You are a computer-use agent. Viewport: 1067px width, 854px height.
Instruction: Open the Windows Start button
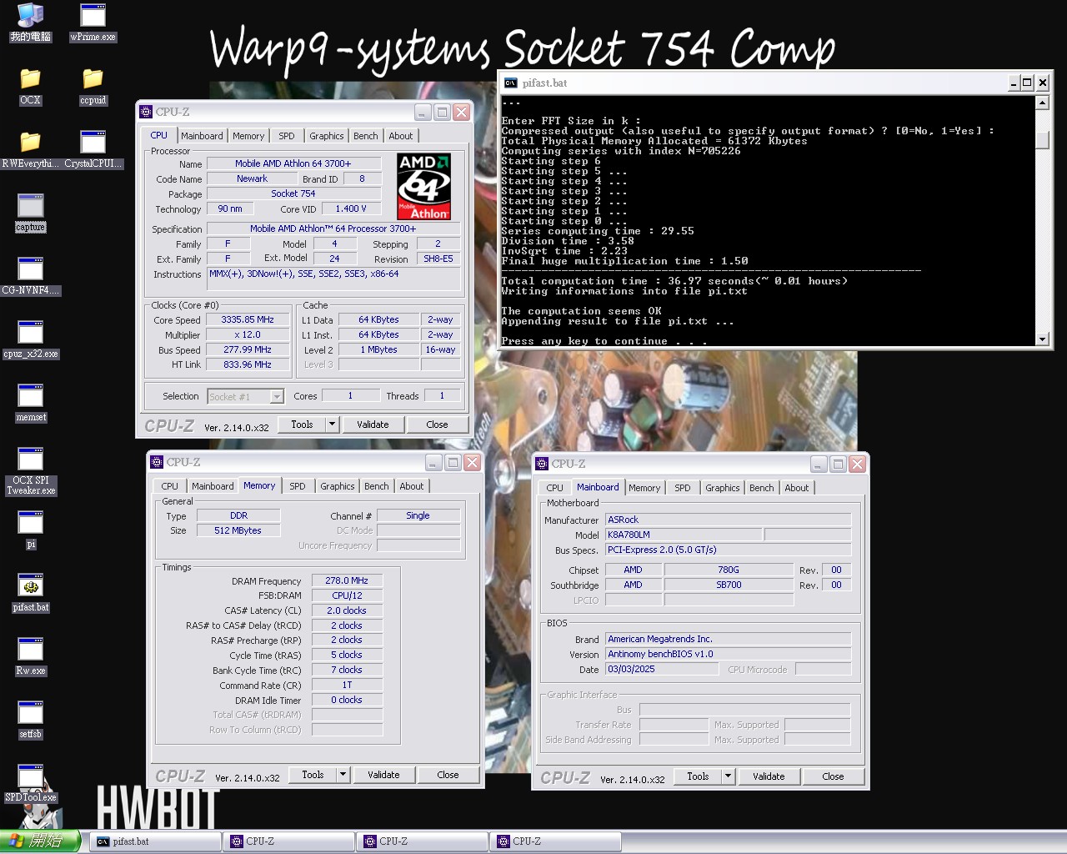(40, 841)
